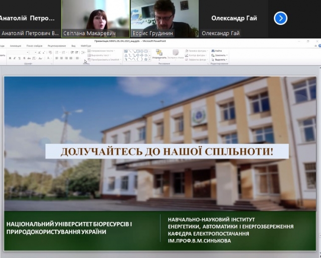This screenshot has height=258, width=321.
Task: Select elbow connector shape in gallery
Action: [130, 55]
